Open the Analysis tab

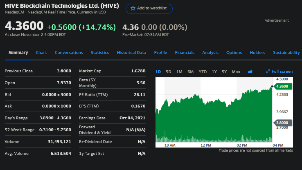[210, 52]
